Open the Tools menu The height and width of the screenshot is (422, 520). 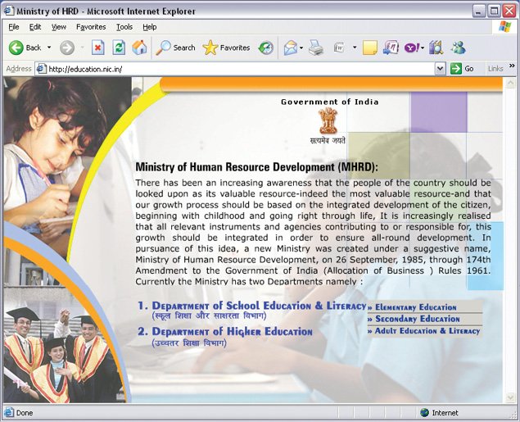point(124,27)
